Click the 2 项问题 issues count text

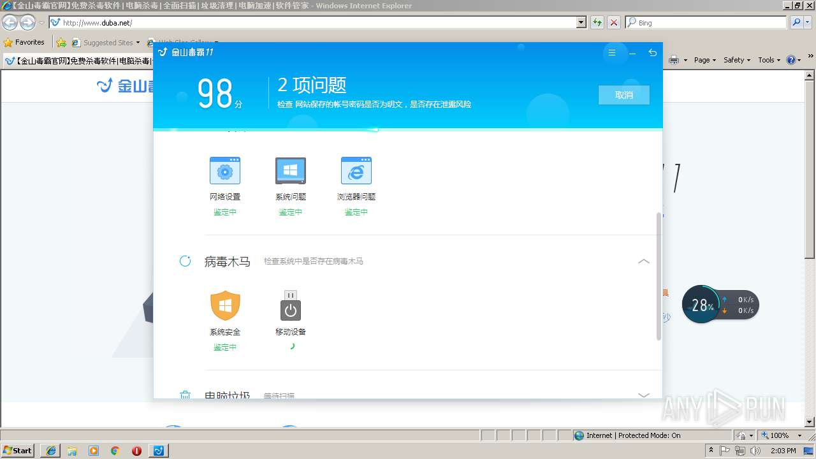click(312, 85)
